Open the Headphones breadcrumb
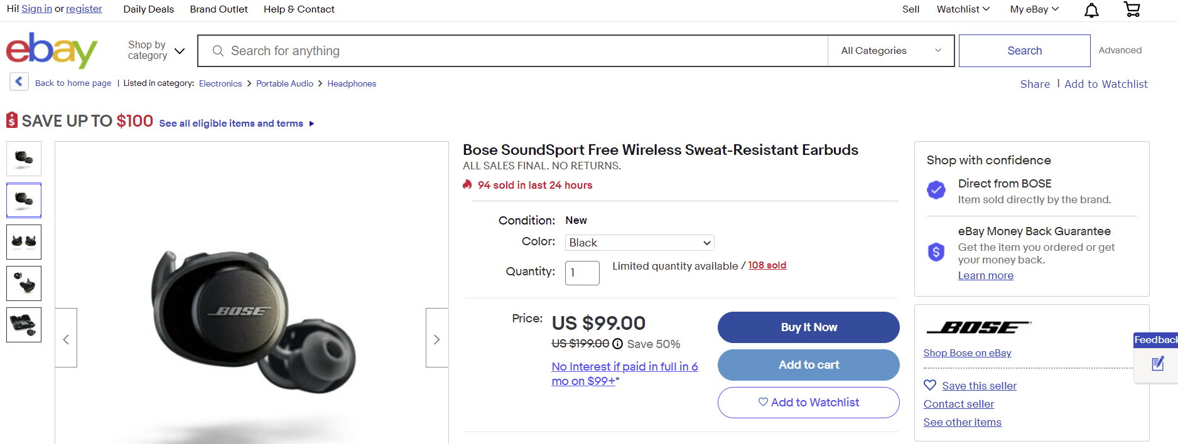The image size is (1178, 444). (352, 83)
